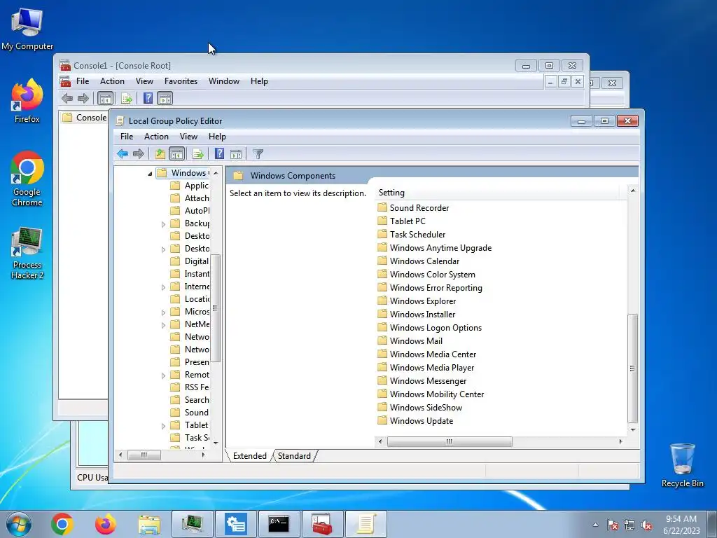
Task: Click the Filter funnel icon
Action: [x=258, y=153]
